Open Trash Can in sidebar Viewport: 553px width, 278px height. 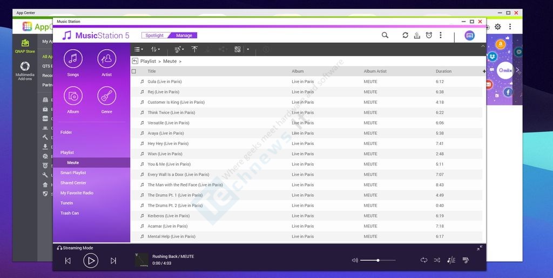[70, 213]
